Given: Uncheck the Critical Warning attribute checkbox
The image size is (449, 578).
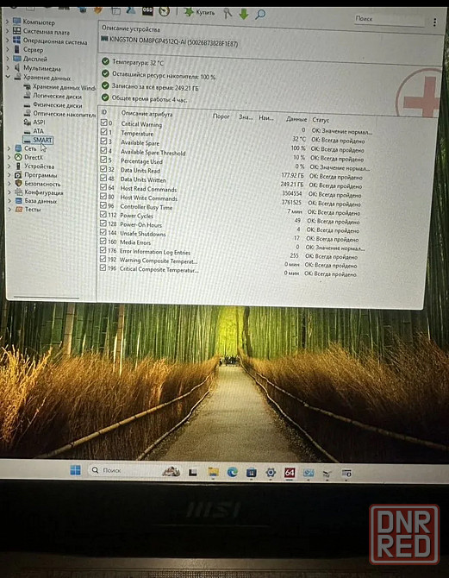Looking at the screenshot, I should point(103,122).
